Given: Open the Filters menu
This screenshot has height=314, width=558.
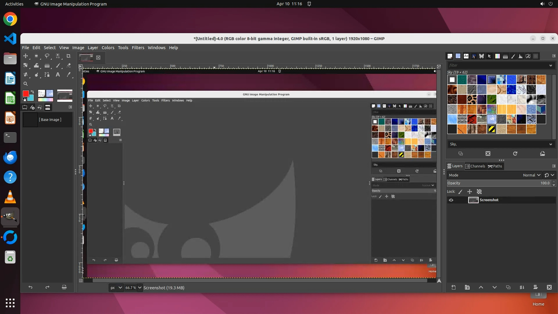Looking at the screenshot, I should pyautogui.click(x=138, y=48).
